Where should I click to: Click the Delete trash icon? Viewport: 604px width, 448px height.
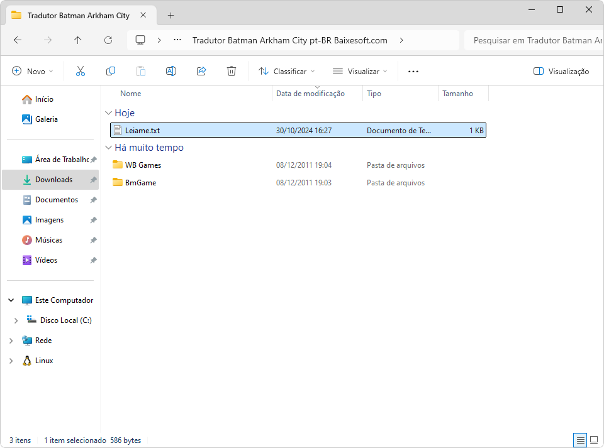[232, 72]
